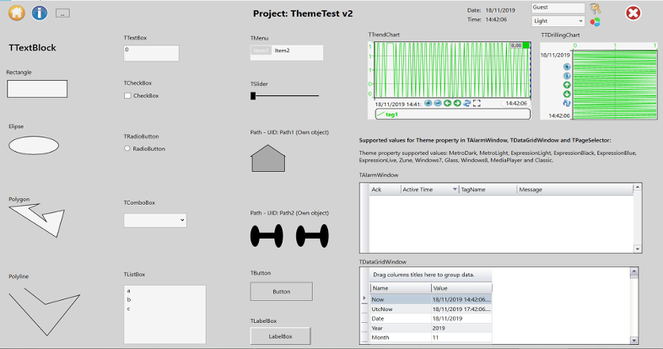Select the RadioButton option

click(128, 148)
